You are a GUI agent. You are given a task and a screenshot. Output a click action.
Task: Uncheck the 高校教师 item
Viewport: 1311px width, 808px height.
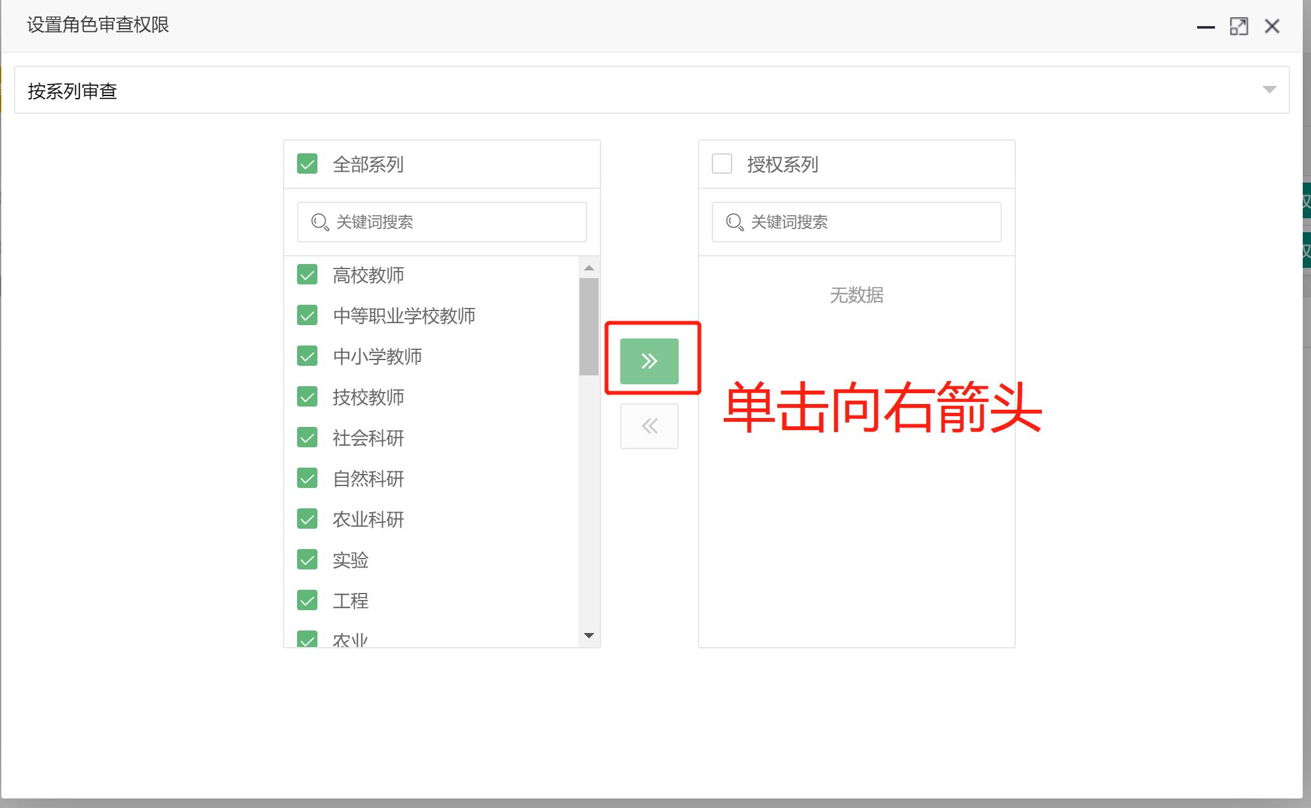[x=307, y=275]
